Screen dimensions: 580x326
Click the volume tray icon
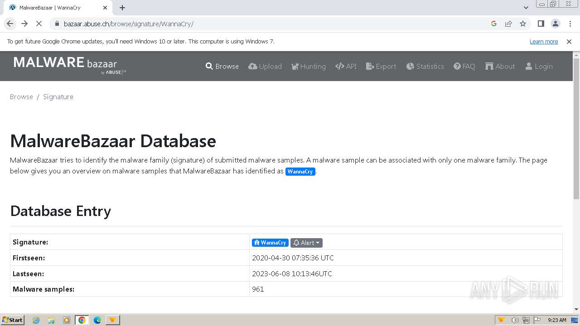tap(515, 320)
